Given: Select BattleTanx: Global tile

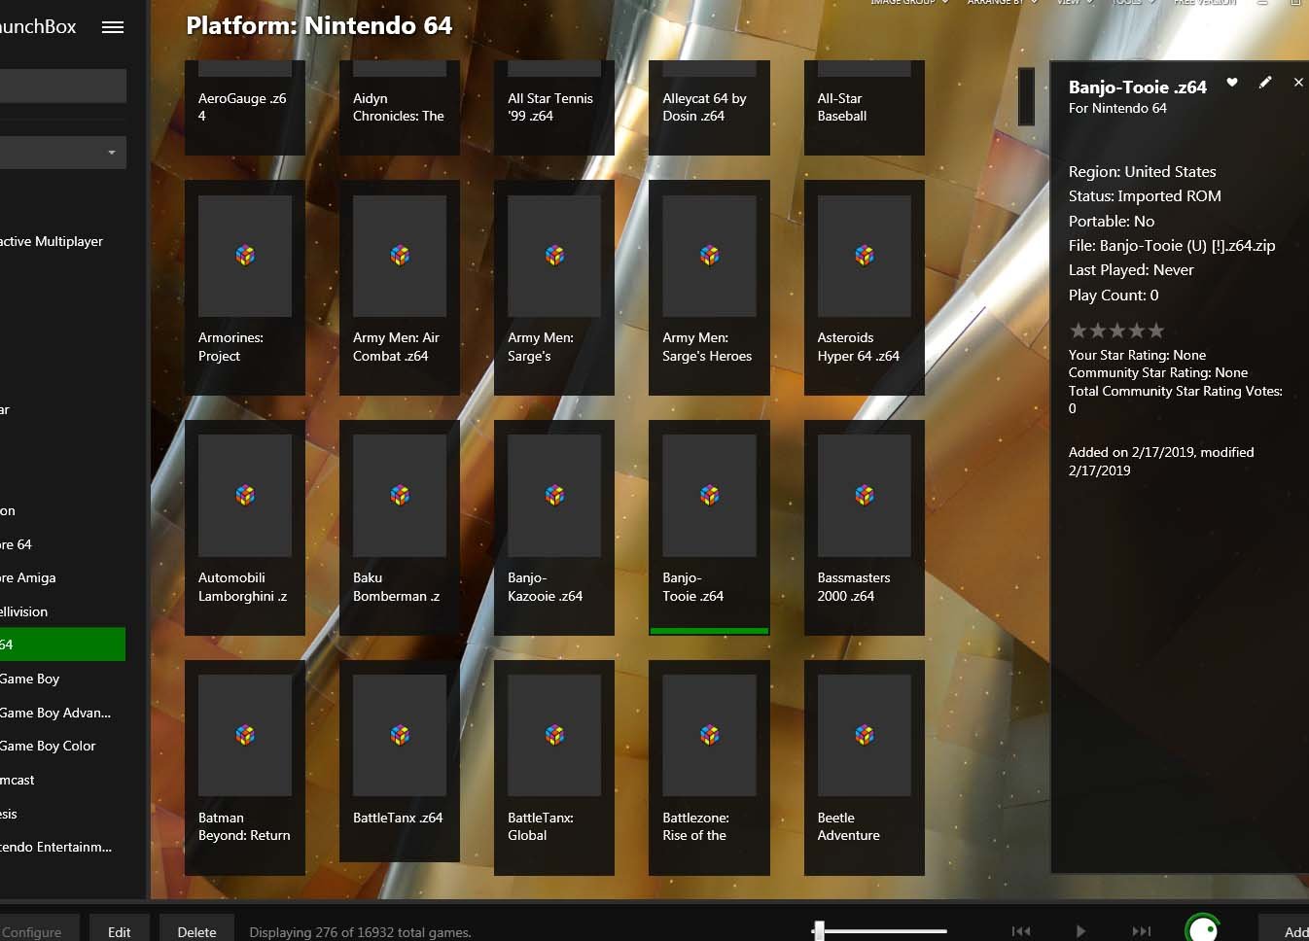Looking at the screenshot, I should click(x=554, y=768).
